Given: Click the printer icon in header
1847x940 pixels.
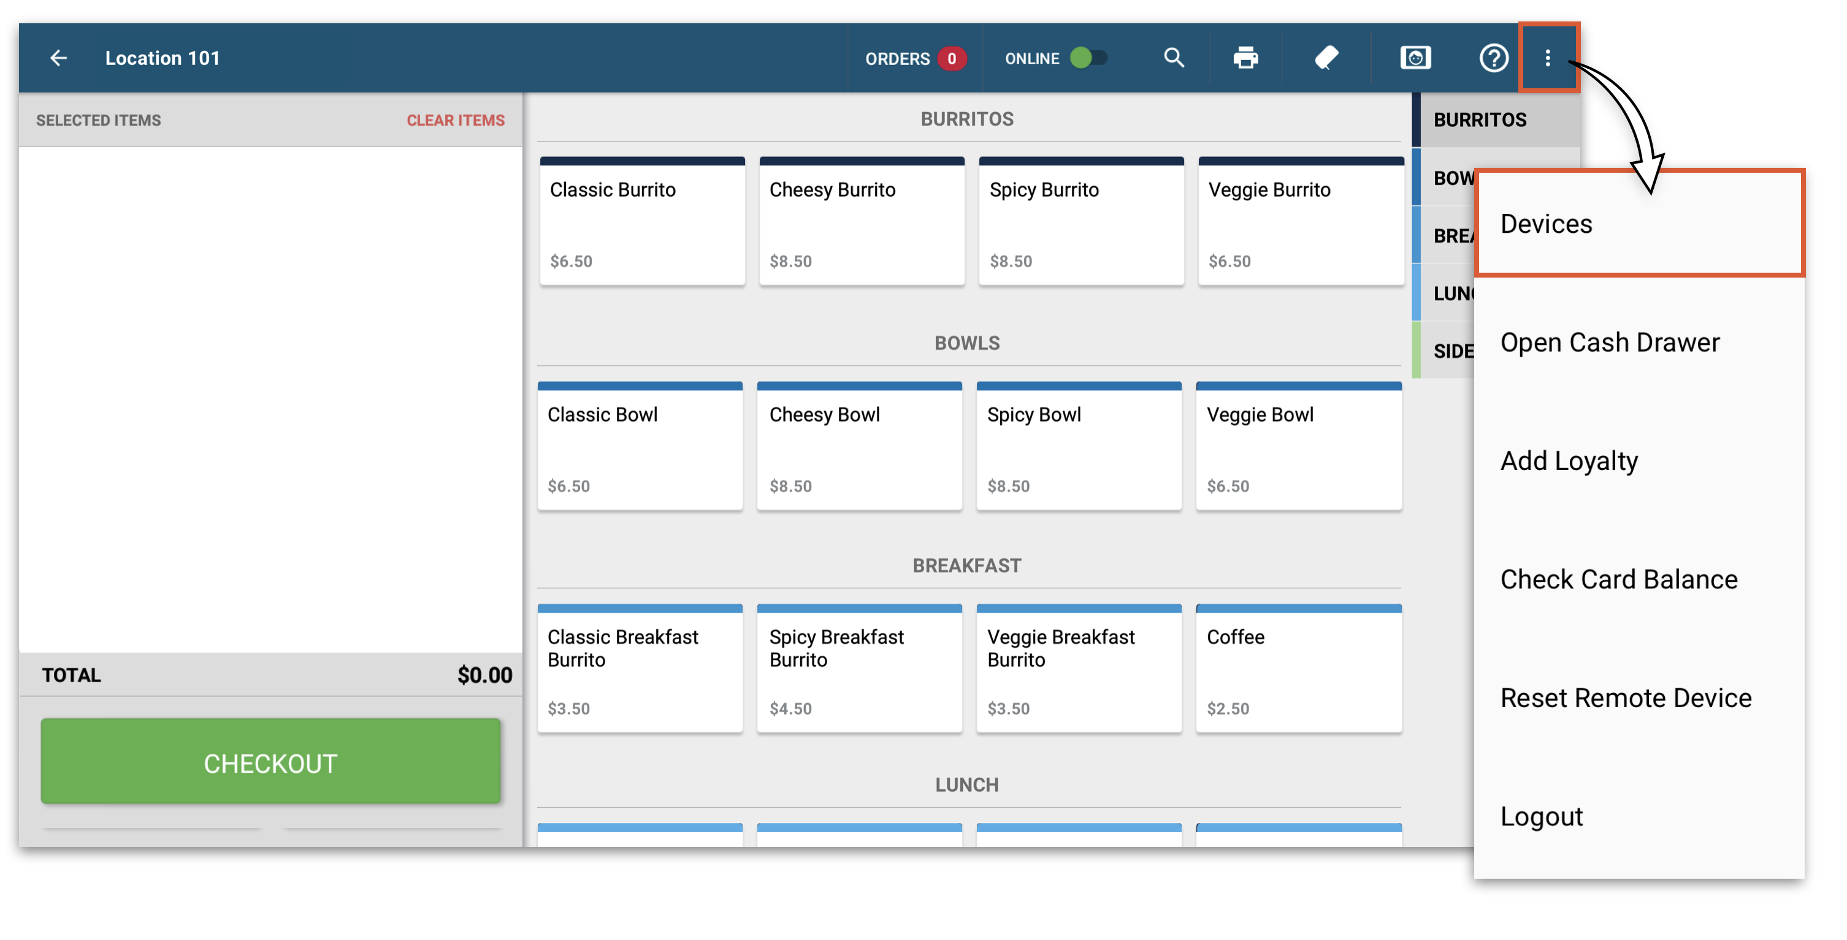Looking at the screenshot, I should [x=1245, y=58].
